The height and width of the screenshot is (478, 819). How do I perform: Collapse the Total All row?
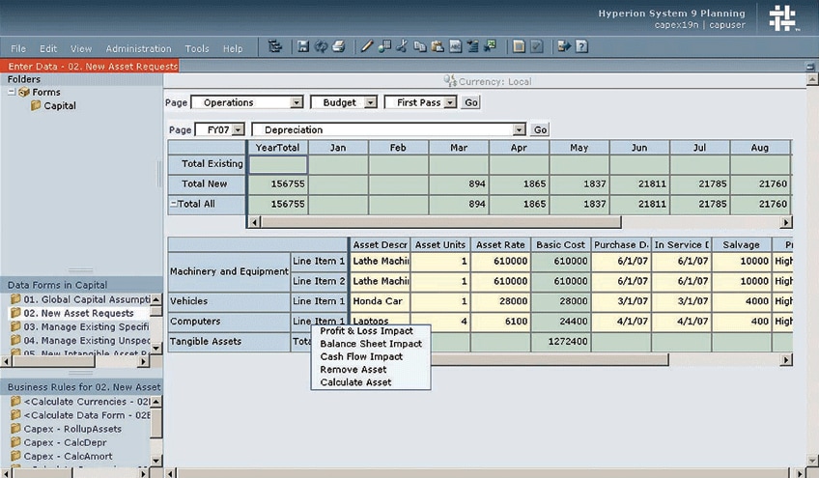[173, 204]
